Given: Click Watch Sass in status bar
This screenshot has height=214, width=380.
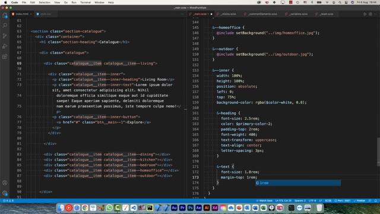Looking at the screenshot, I should click(264, 201).
